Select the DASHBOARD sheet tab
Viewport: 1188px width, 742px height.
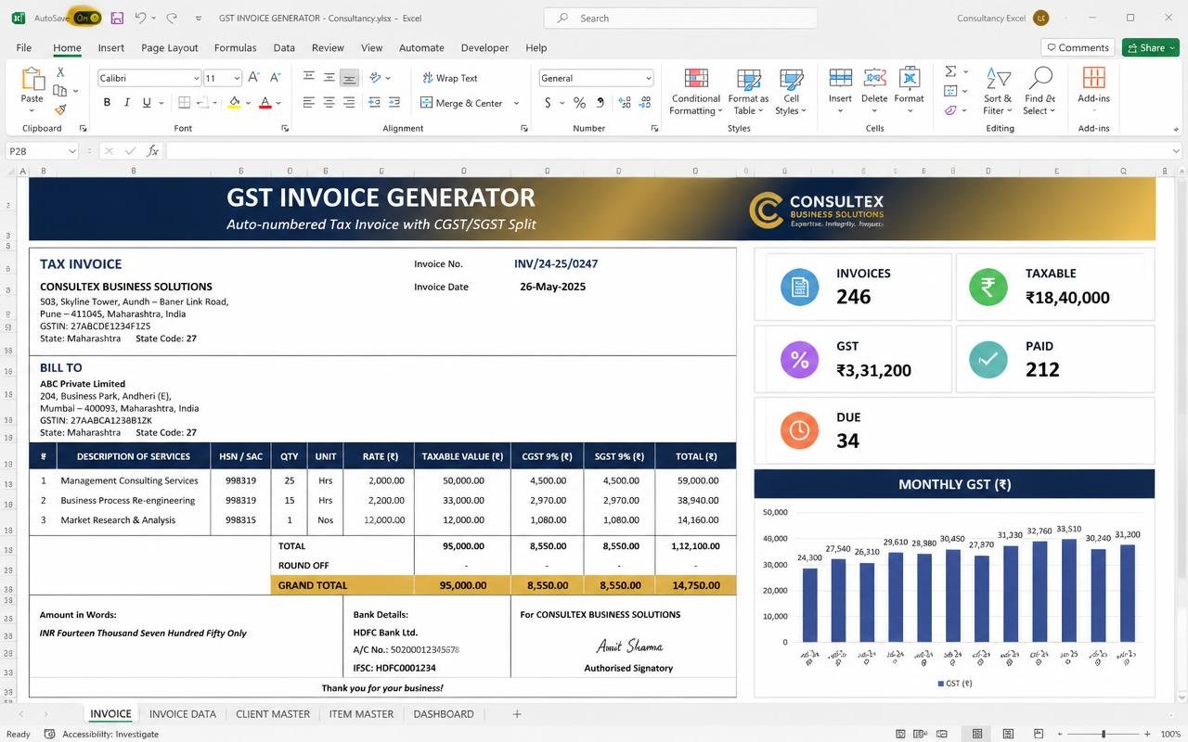point(444,714)
